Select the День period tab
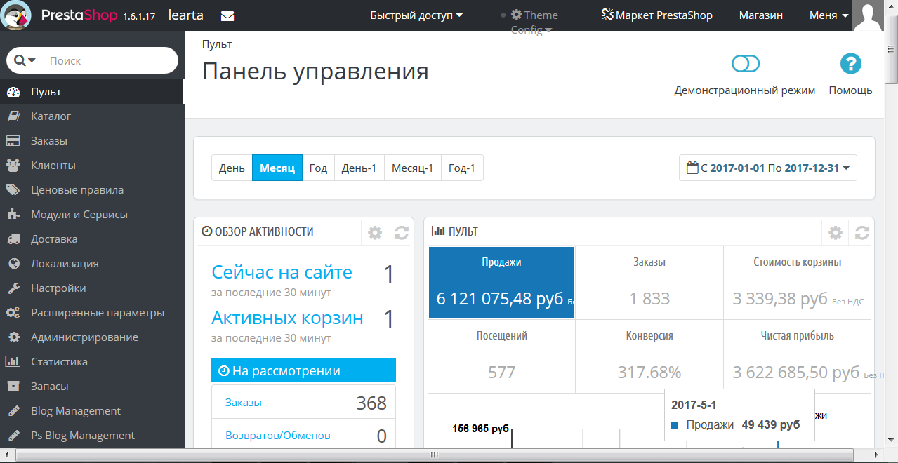 [x=232, y=168]
